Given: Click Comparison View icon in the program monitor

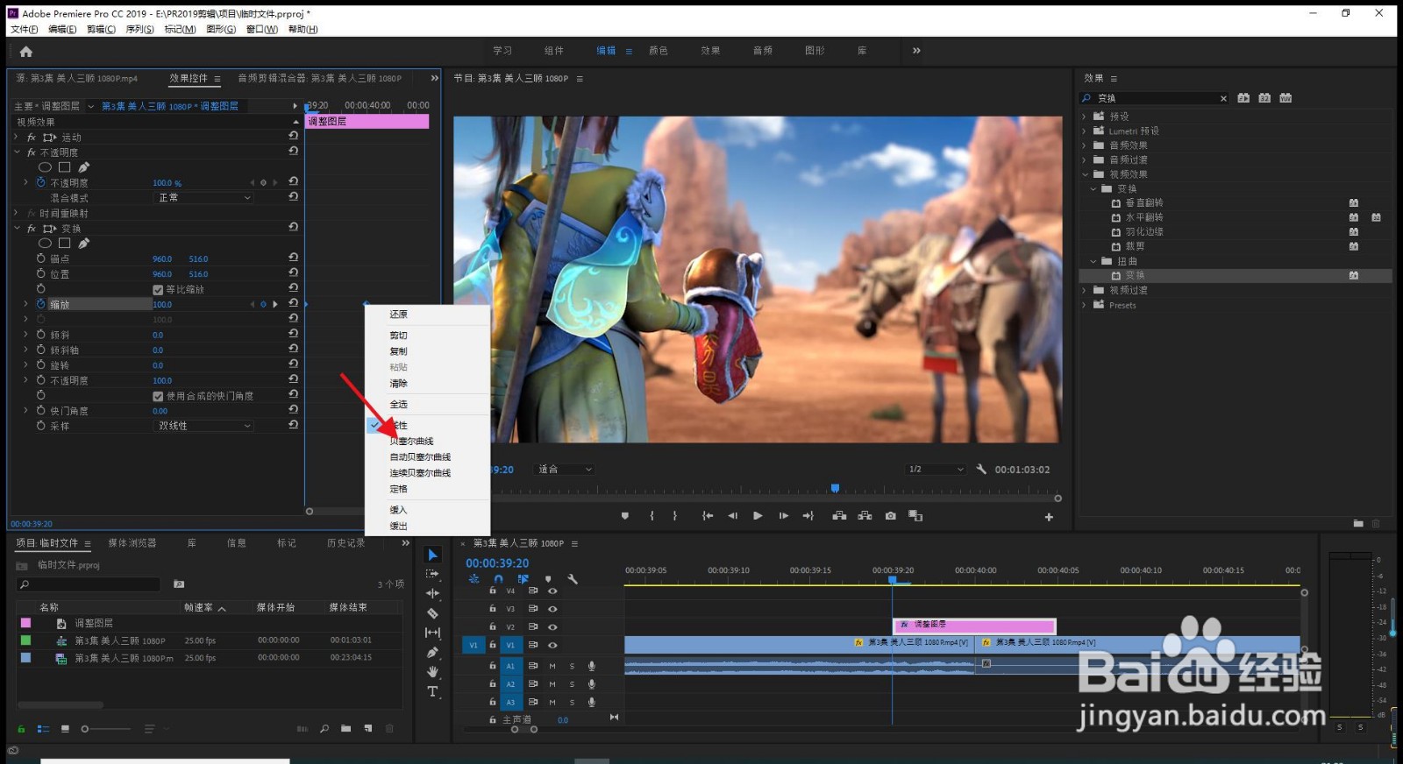Looking at the screenshot, I should [915, 516].
